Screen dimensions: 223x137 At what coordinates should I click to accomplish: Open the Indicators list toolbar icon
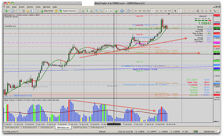pos(116,11)
